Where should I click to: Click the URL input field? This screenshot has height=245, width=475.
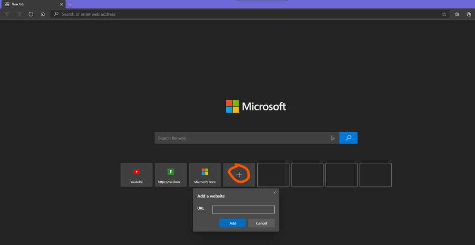(x=243, y=209)
